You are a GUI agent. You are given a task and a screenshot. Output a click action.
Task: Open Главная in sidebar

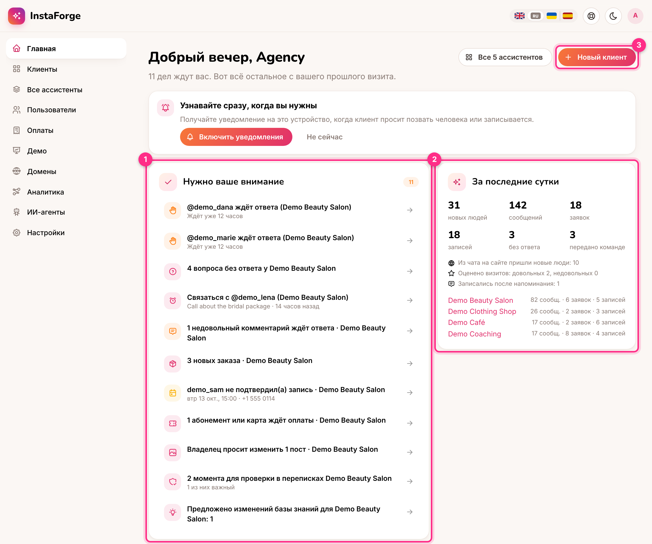(66, 49)
